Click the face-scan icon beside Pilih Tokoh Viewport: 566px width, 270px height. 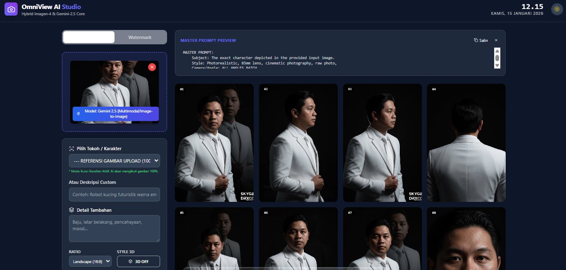[71, 149]
